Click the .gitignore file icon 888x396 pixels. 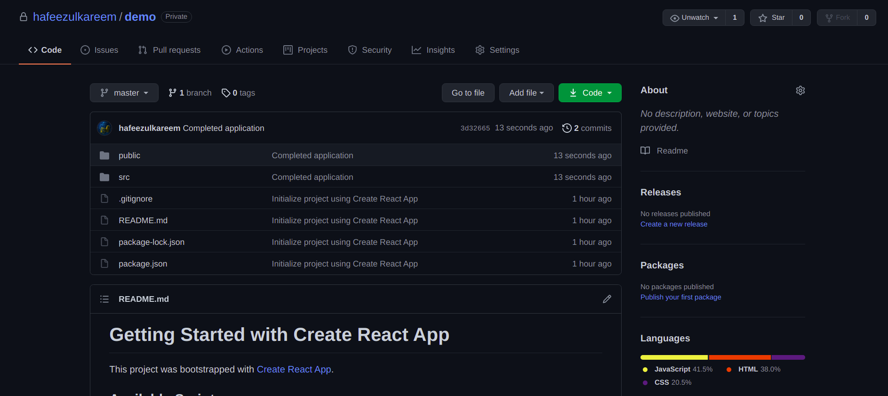104,199
